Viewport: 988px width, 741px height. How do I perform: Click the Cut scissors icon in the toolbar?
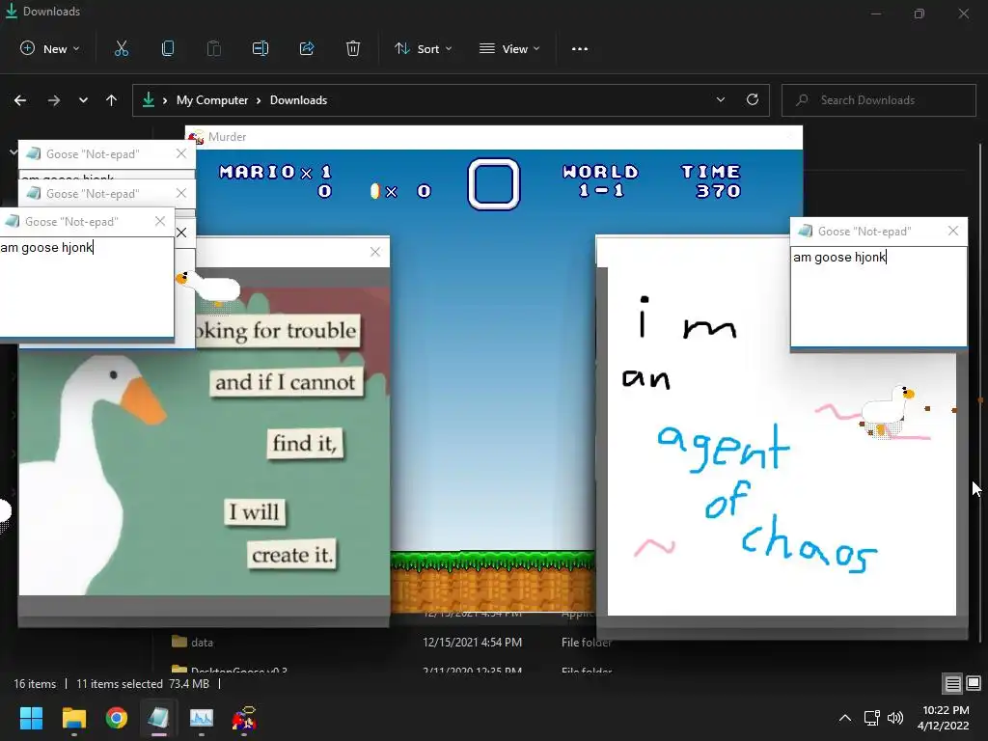pyautogui.click(x=121, y=48)
